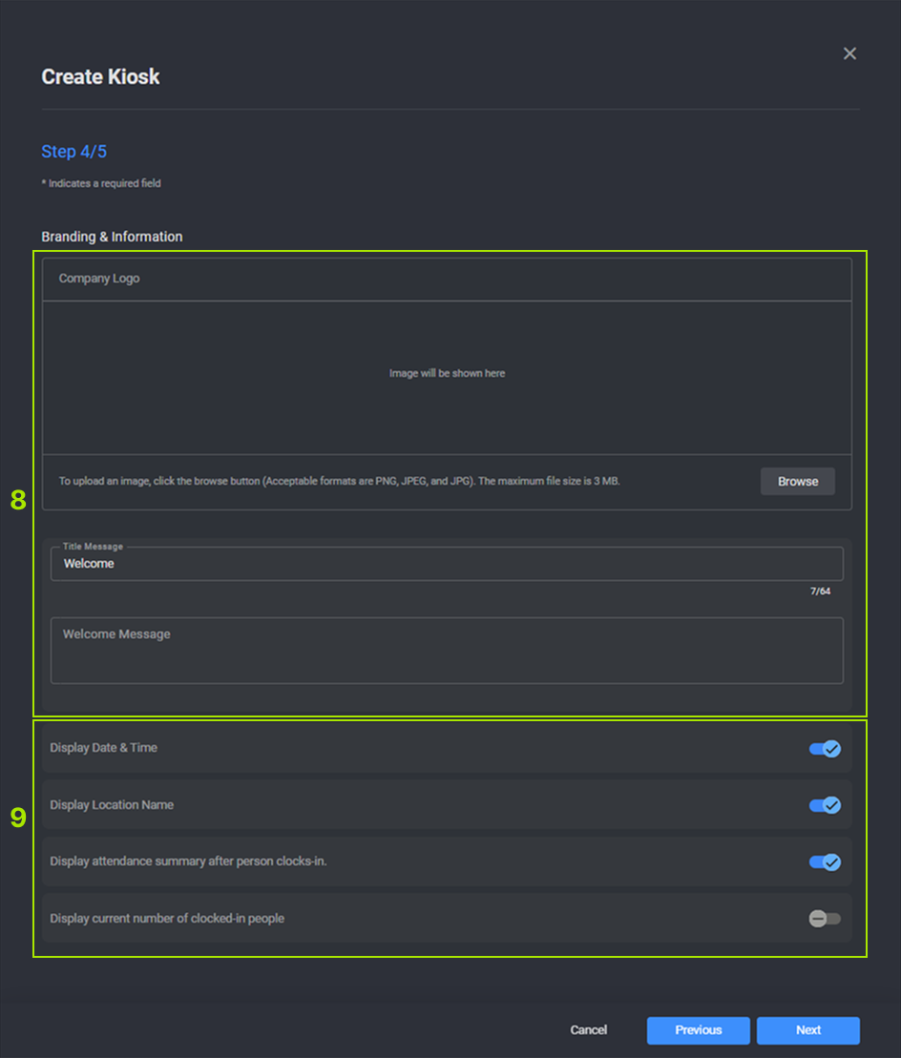Select the Company Logo section header
This screenshot has height=1058, width=901.
tap(99, 279)
